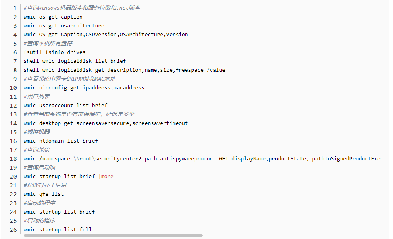Click the first comment line mentioning windows and .net
393x239 pixels.
tap(82, 8)
